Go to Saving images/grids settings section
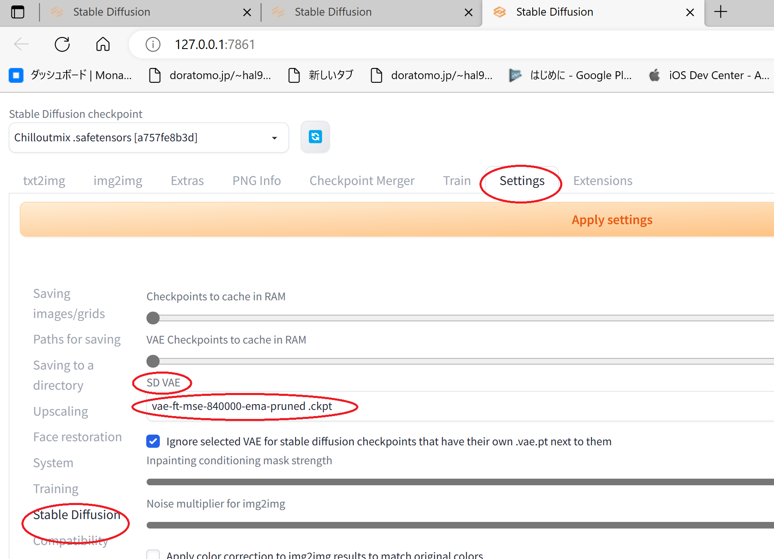The width and height of the screenshot is (774, 559). [x=69, y=304]
